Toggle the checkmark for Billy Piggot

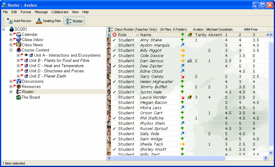[x=114, y=51]
